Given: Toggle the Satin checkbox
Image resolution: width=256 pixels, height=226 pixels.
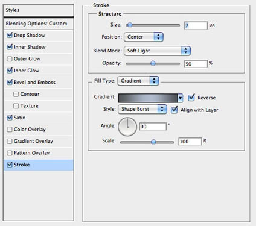Looking at the screenshot, I should click(10, 118).
